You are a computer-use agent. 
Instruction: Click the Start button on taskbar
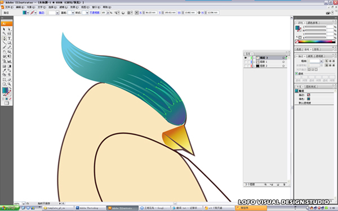(10, 208)
